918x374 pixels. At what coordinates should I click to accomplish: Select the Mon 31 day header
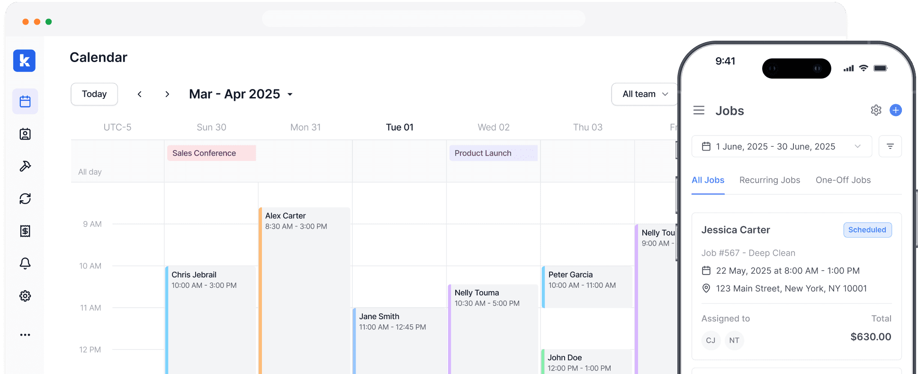(306, 127)
